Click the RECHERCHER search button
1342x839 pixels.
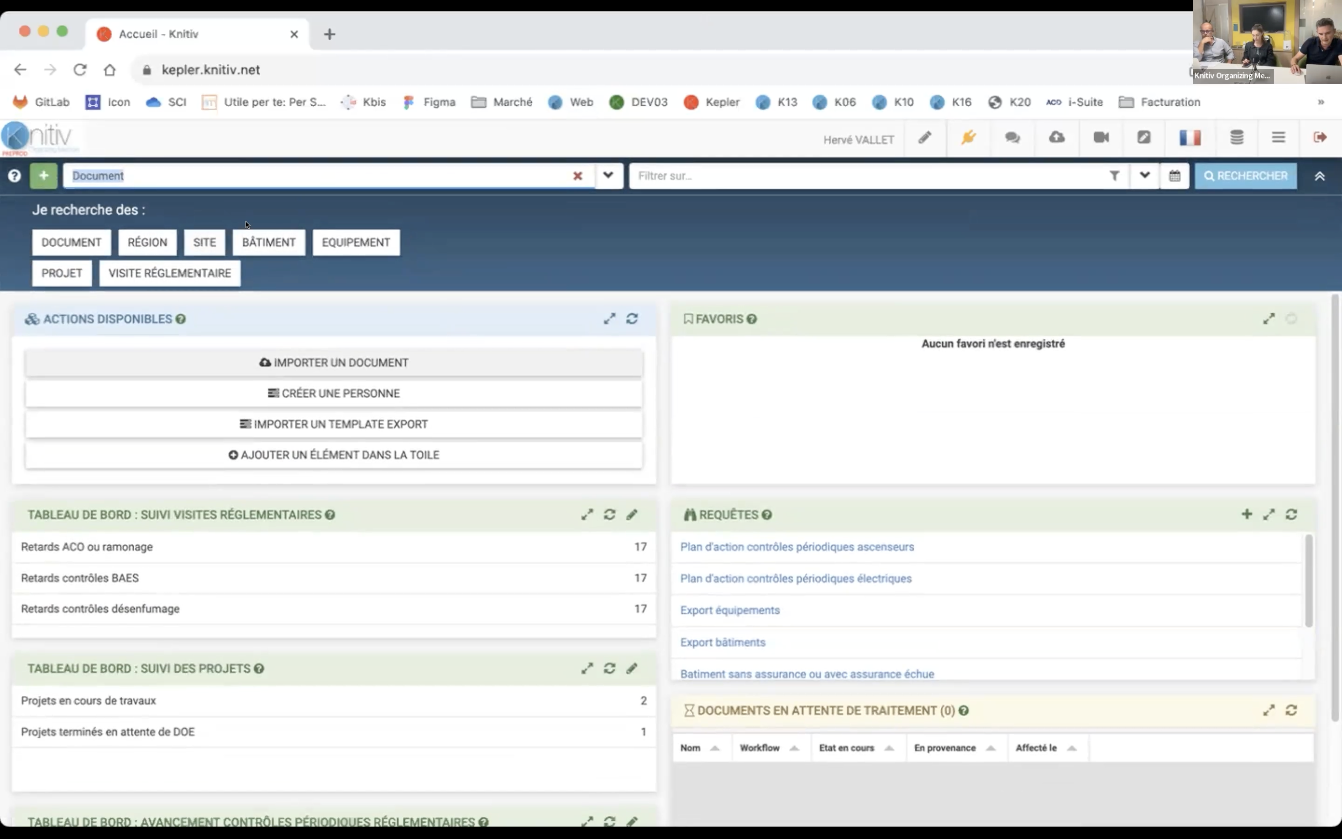(1246, 176)
